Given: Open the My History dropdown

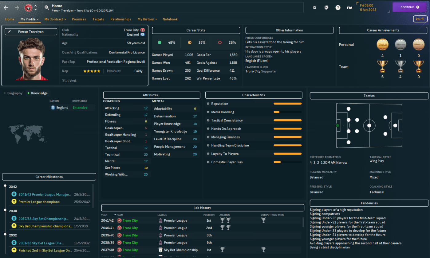Looking at the screenshot, I should pos(147,19).
